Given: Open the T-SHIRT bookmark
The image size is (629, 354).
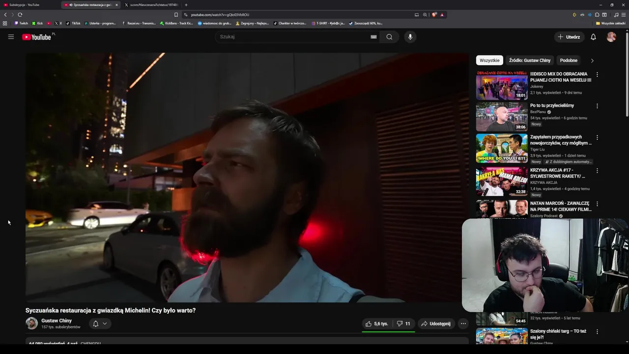Looking at the screenshot, I should (328, 23).
